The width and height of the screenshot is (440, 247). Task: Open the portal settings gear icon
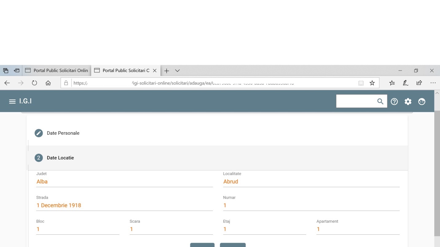408,101
